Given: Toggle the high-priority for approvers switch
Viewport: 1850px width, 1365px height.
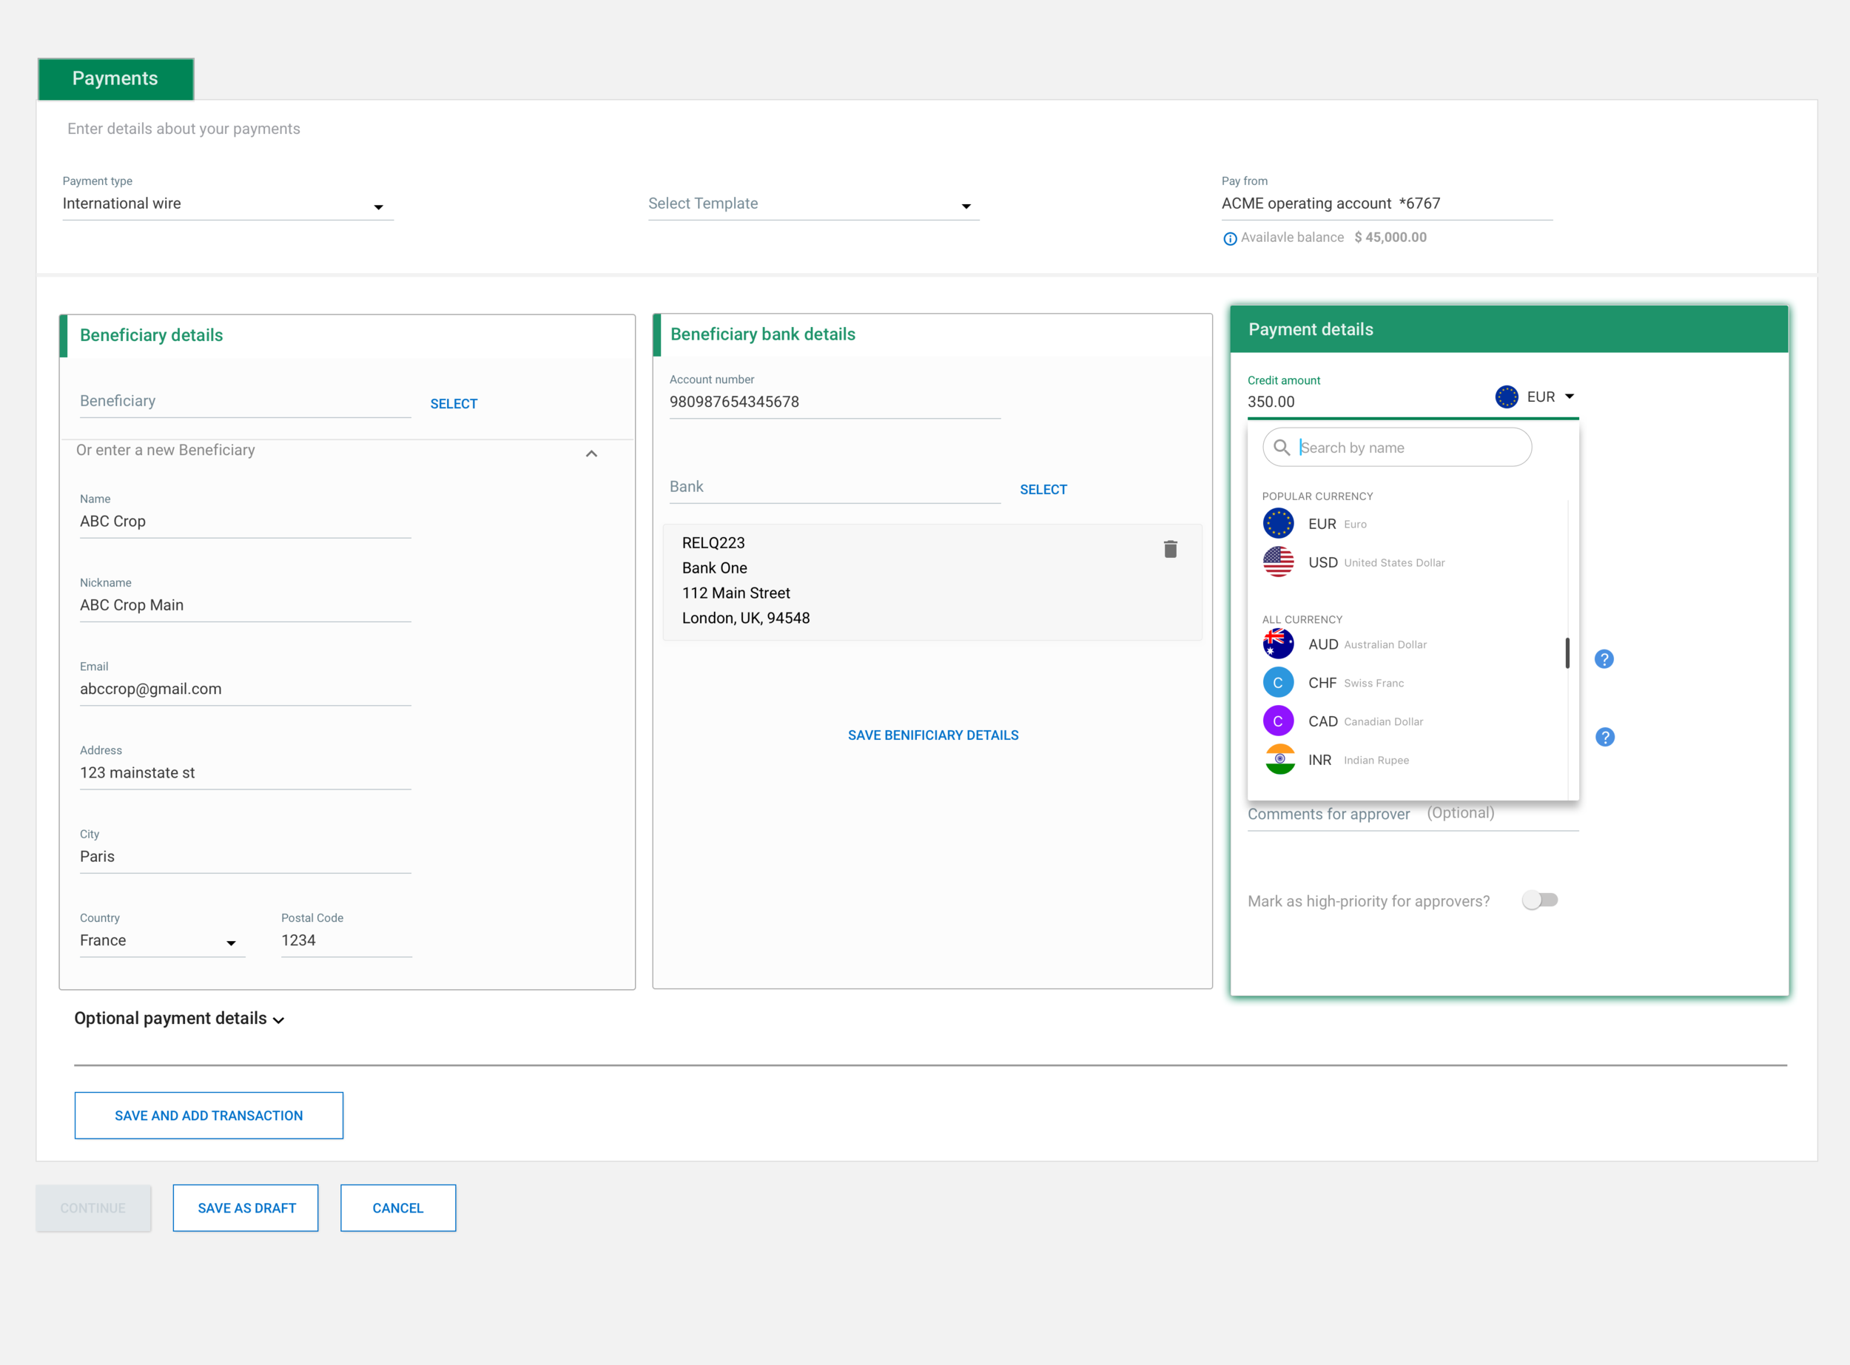Looking at the screenshot, I should tap(1540, 900).
